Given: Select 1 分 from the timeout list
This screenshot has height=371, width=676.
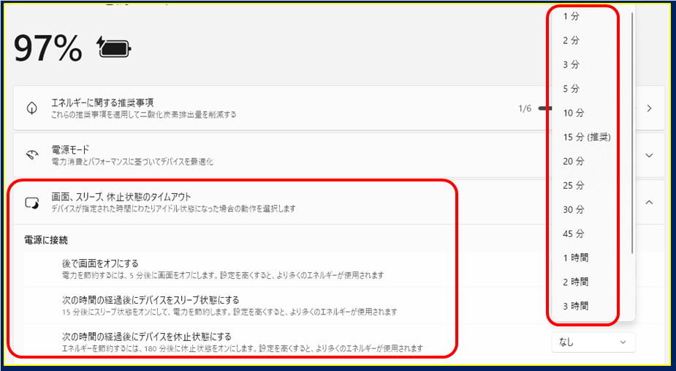Looking at the screenshot, I should point(571,16).
